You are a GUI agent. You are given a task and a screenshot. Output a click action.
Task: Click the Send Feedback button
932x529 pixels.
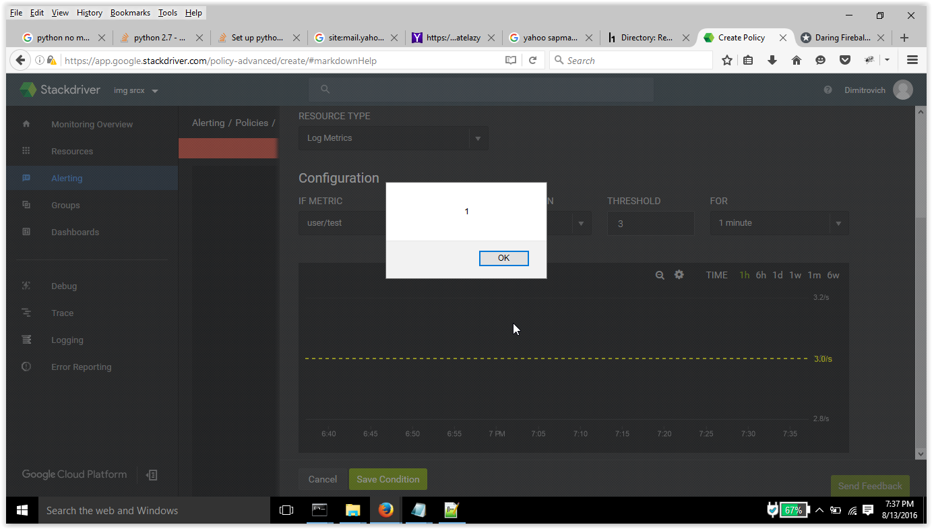[870, 486]
